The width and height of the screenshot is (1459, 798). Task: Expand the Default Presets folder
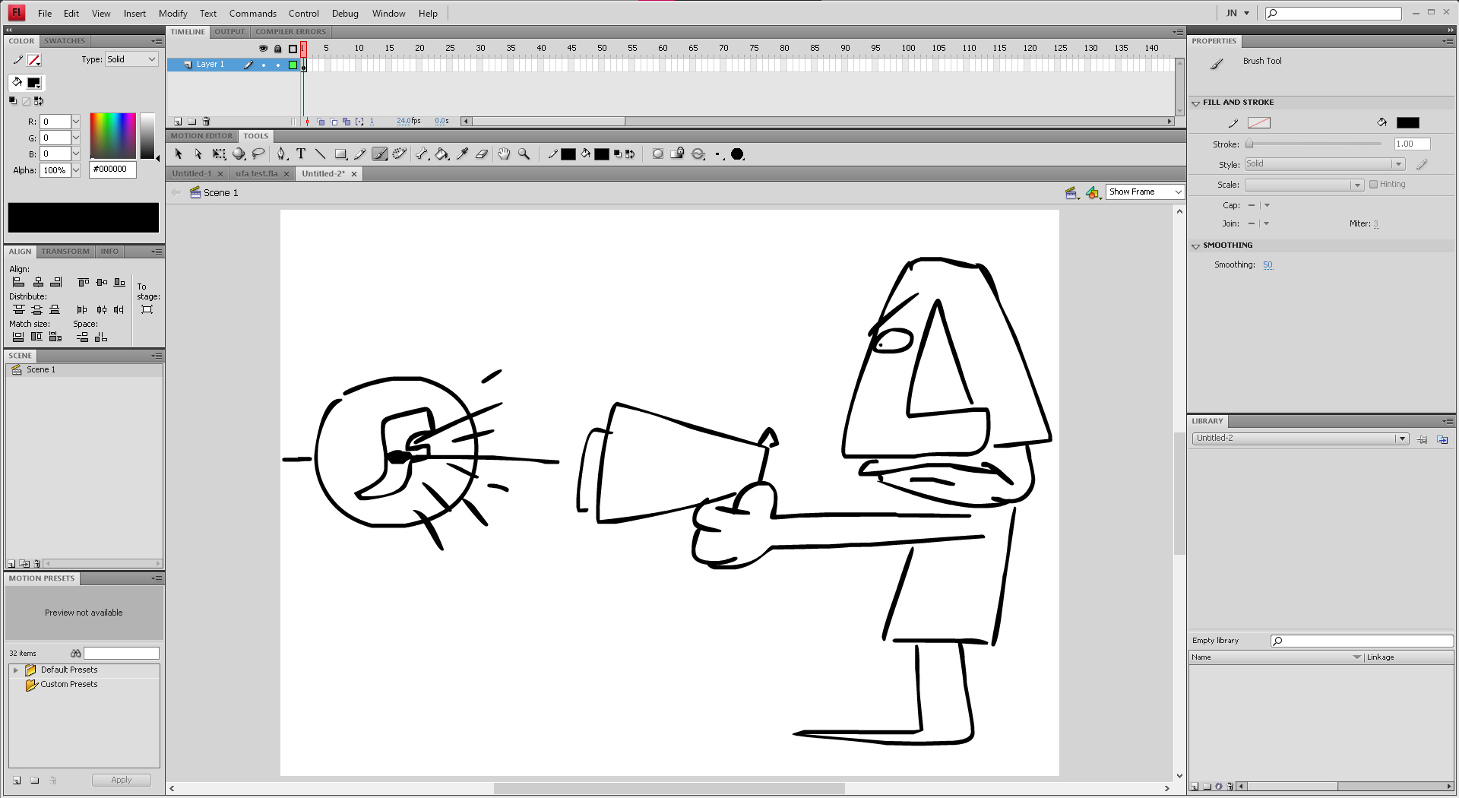pyautogui.click(x=16, y=670)
